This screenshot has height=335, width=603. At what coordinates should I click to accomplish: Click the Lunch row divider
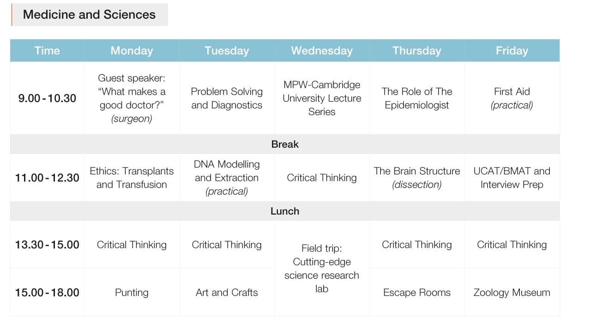pos(285,211)
